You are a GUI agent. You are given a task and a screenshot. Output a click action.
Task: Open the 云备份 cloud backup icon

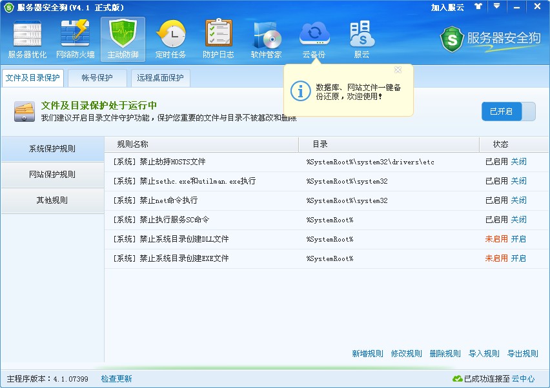click(x=314, y=40)
